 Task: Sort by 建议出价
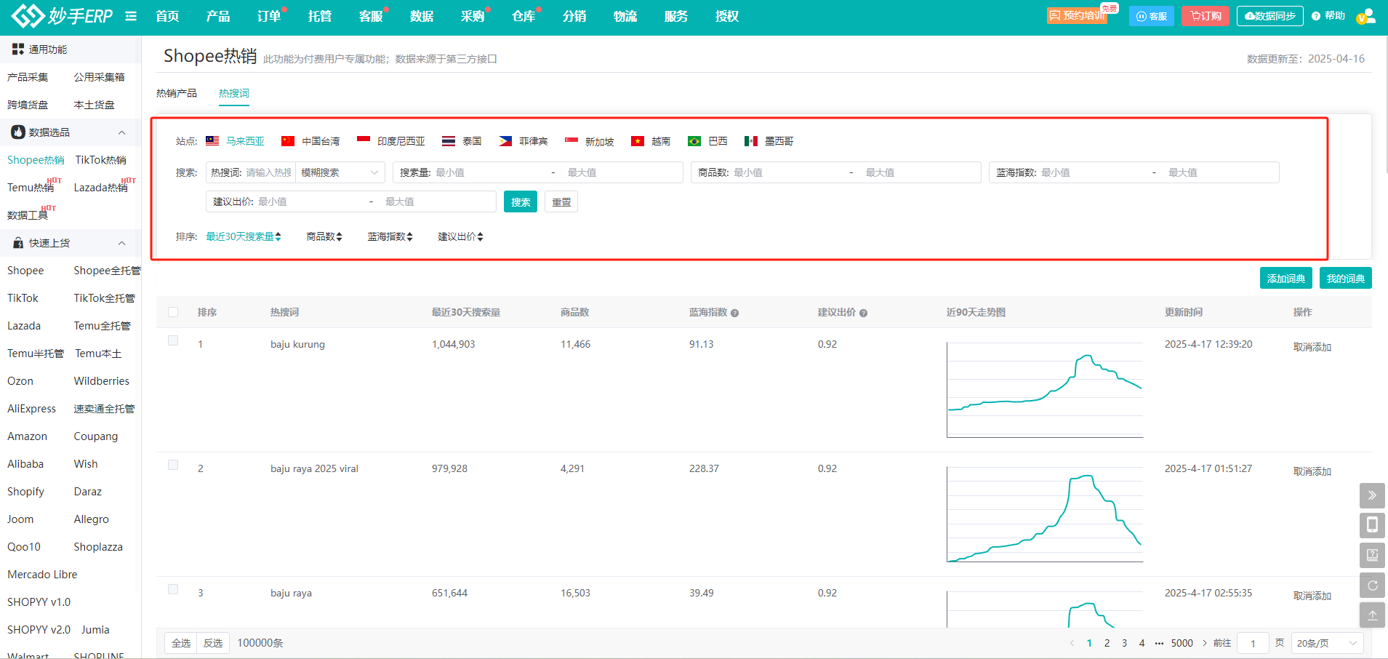[461, 236]
